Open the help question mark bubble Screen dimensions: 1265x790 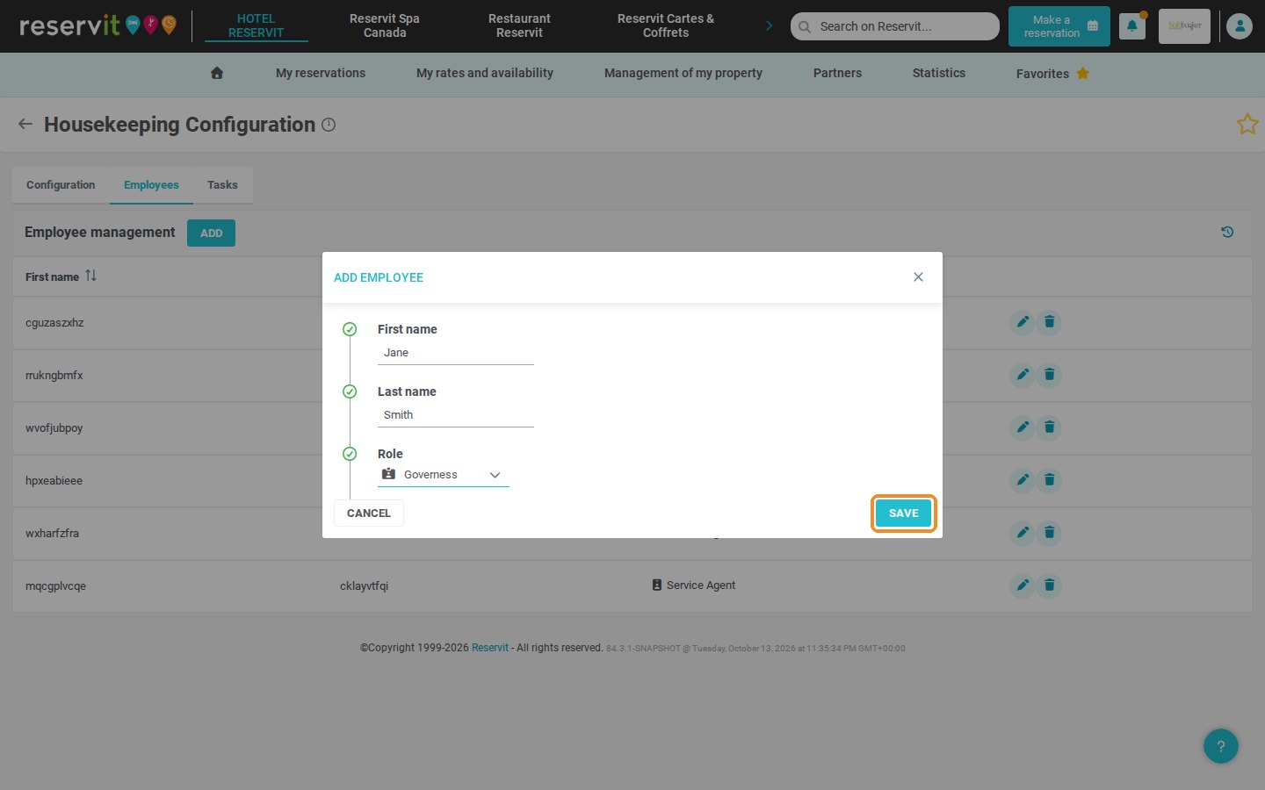(x=1221, y=746)
